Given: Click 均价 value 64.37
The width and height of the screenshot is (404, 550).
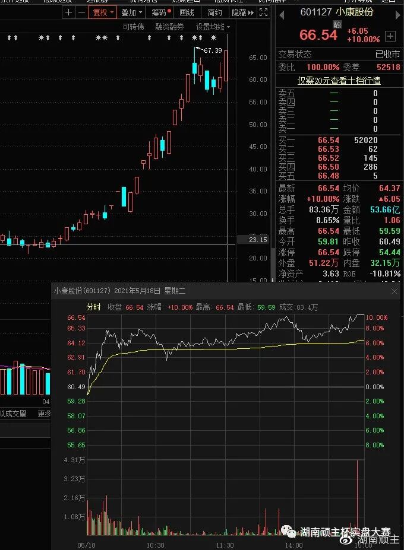Looking at the screenshot, I should 390,188.
